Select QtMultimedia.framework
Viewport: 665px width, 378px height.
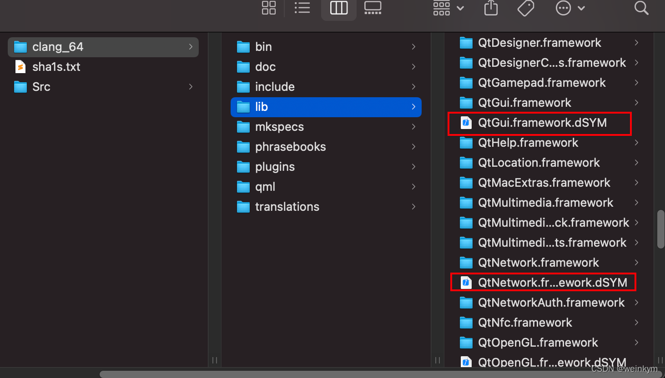coord(549,203)
